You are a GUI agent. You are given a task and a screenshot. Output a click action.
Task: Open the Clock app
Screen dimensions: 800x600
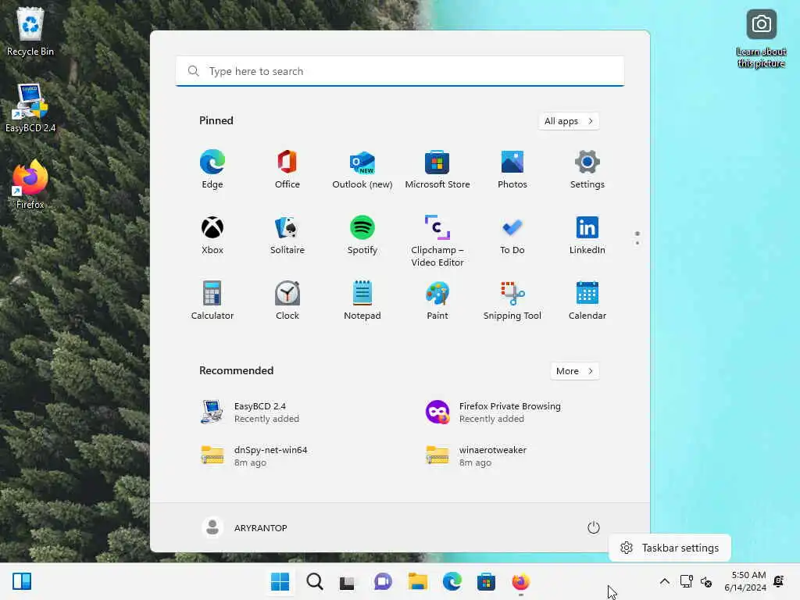[287, 301]
